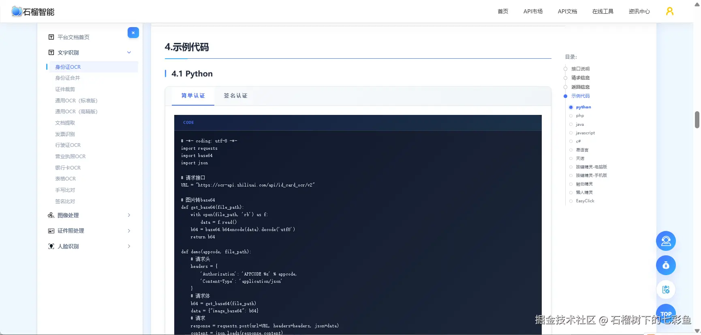Viewport: 701px width, 335px height.
Task: Collapse the 文字识别 section chevron
Action: 129,53
